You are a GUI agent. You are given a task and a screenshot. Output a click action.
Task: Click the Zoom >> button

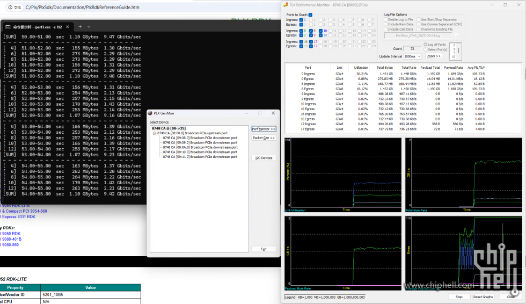(434, 56)
